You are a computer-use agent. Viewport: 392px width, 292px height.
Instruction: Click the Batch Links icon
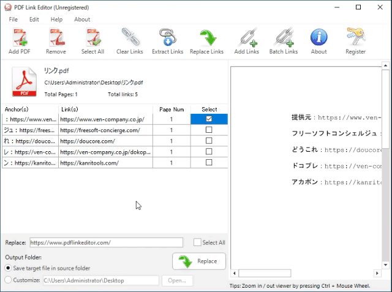coord(284,37)
